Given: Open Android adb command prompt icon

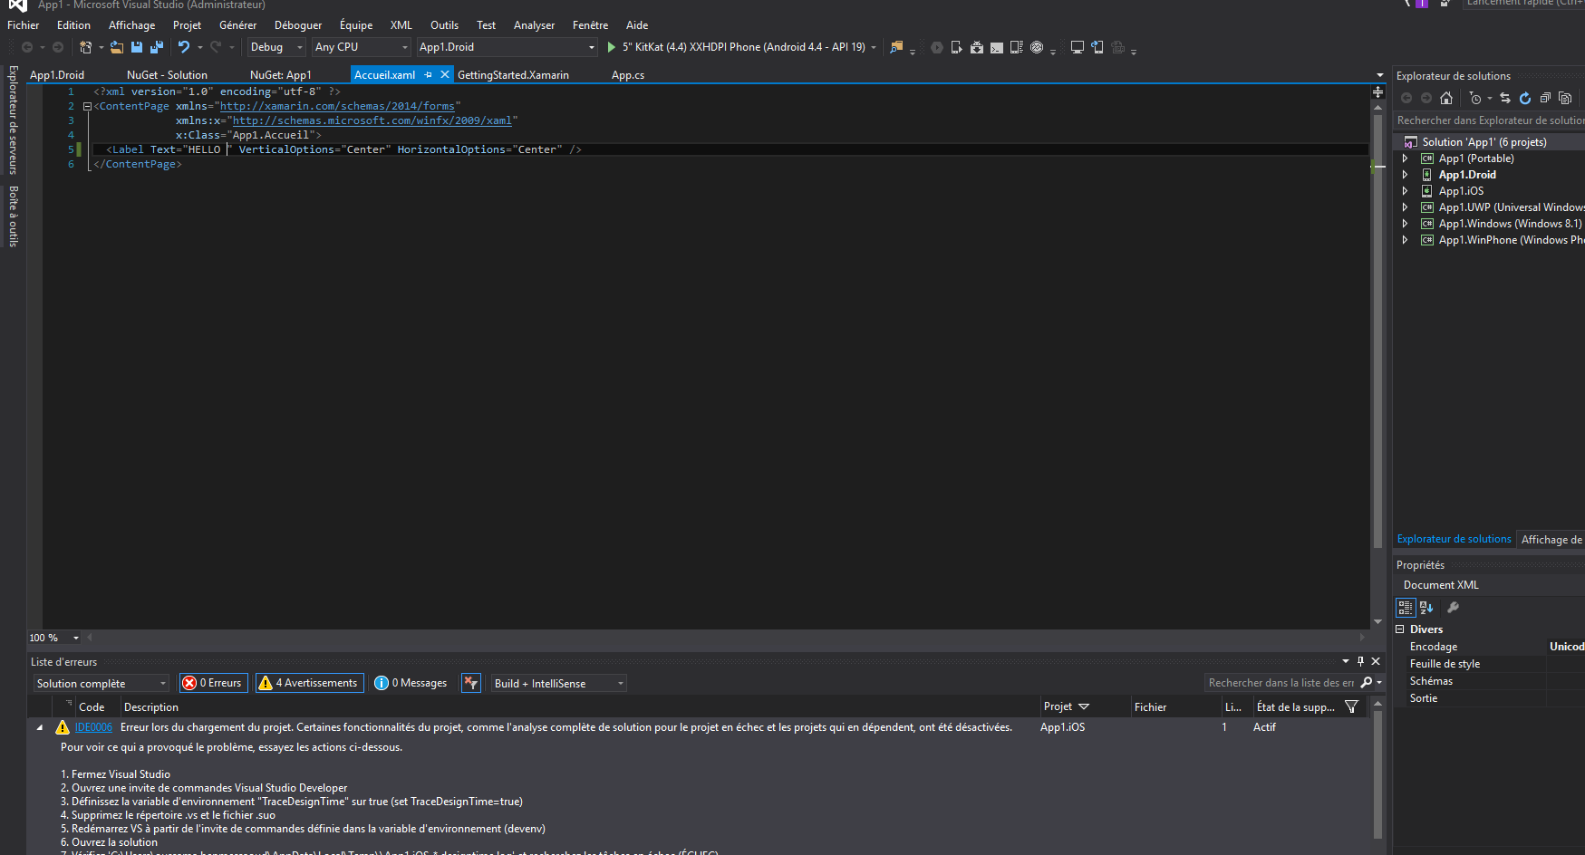Looking at the screenshot, I should 997,47.
